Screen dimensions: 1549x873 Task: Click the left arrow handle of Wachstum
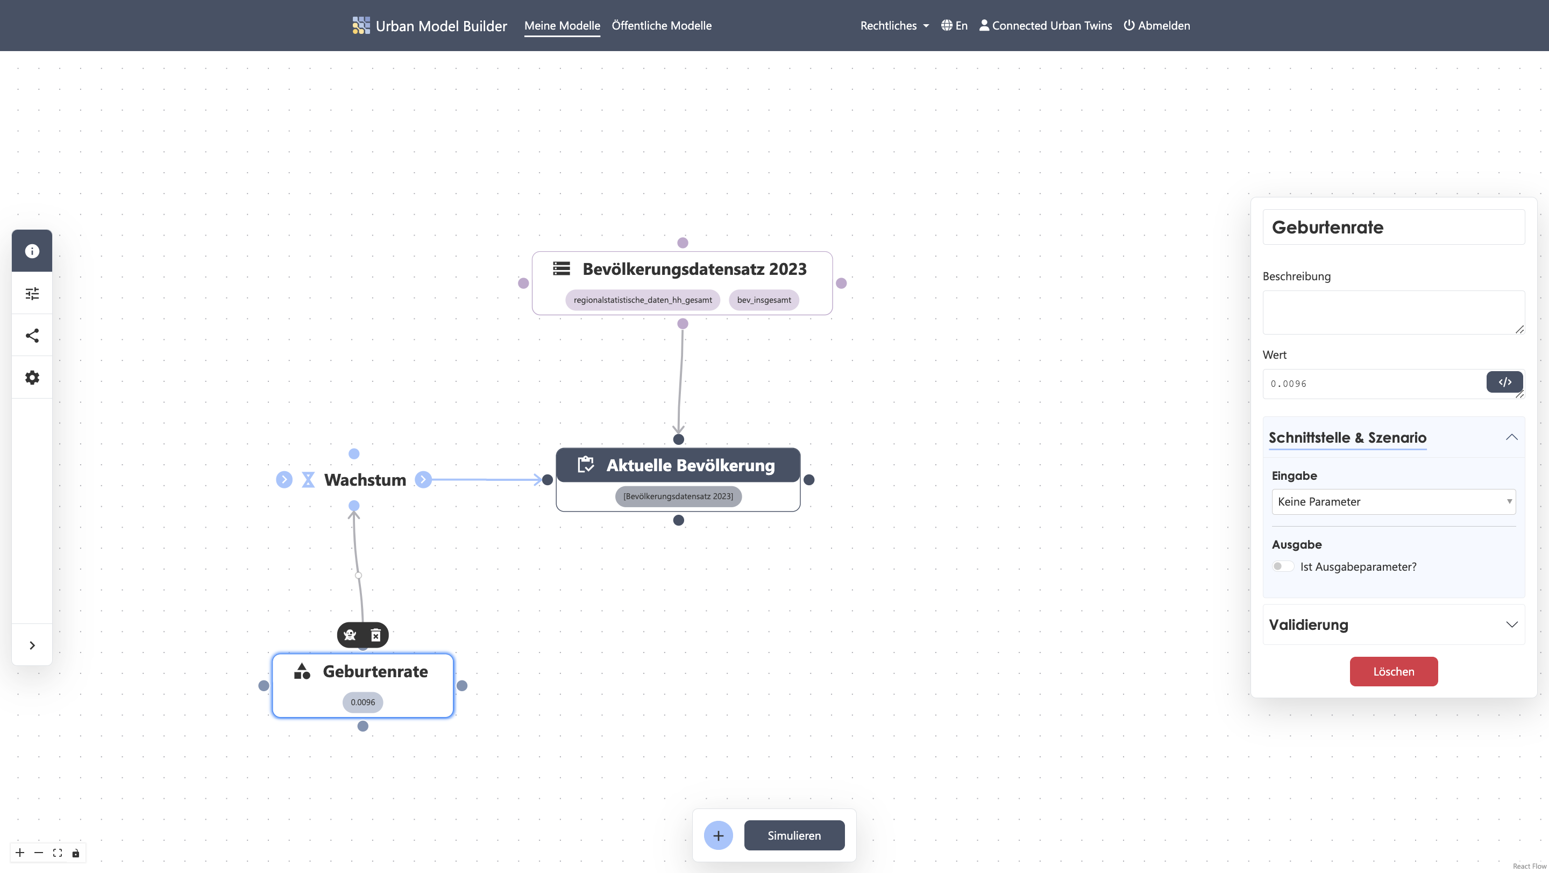(x=285, y=479)
